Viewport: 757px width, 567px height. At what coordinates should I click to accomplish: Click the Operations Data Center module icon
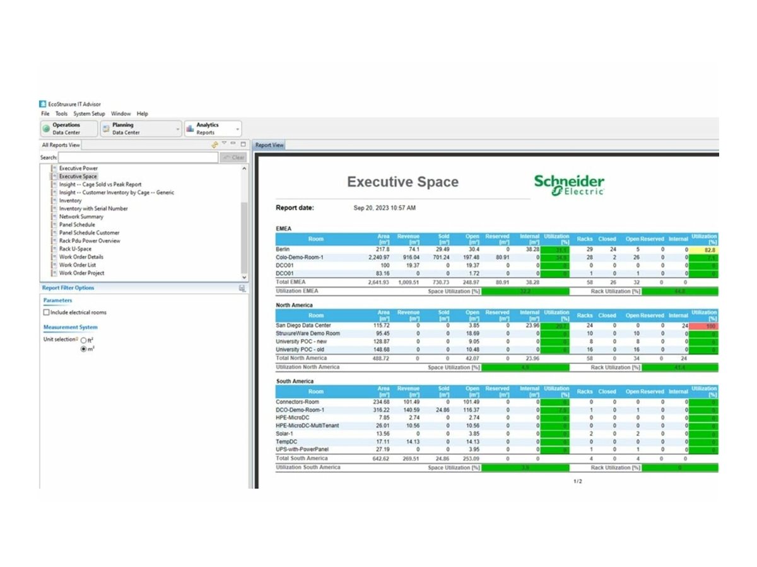point(47,128)
